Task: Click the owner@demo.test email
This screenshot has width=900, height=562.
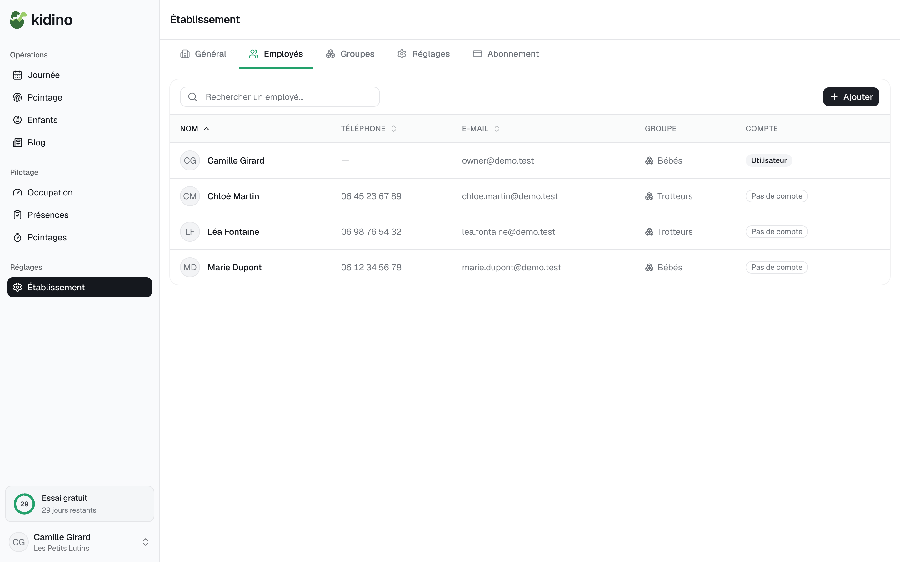Action: coord(497,160)
